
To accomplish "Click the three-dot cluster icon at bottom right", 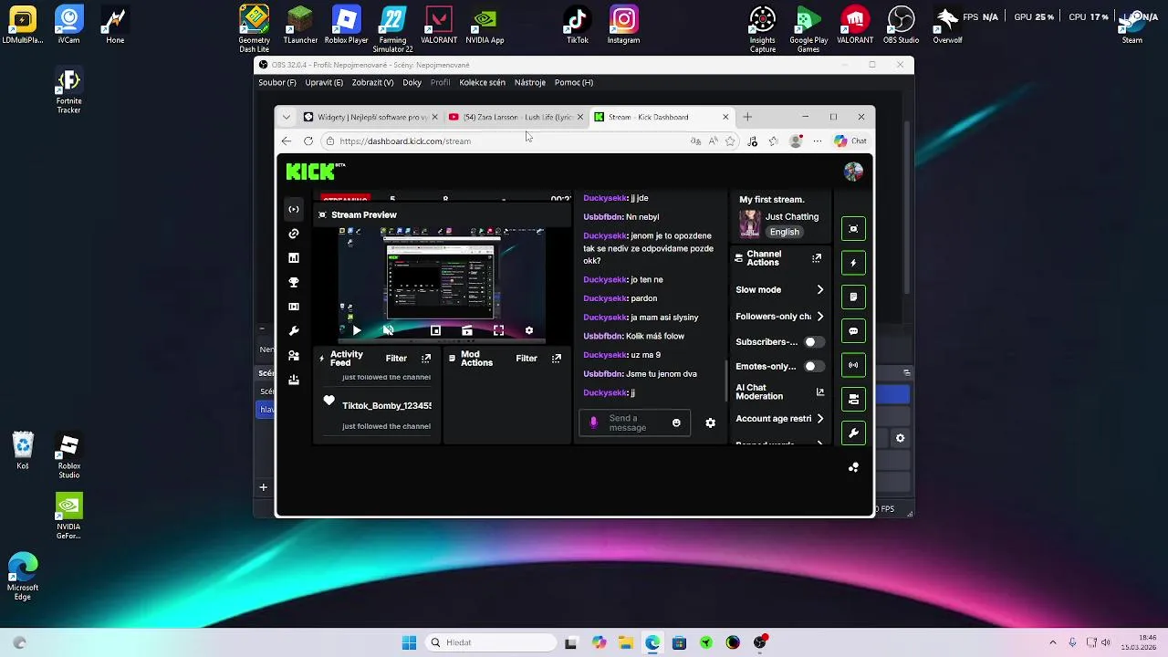I will click(853, 467).
